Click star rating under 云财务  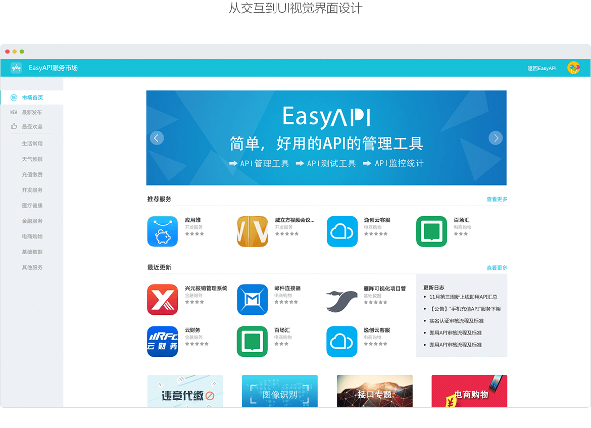click(x=197, y=344)
